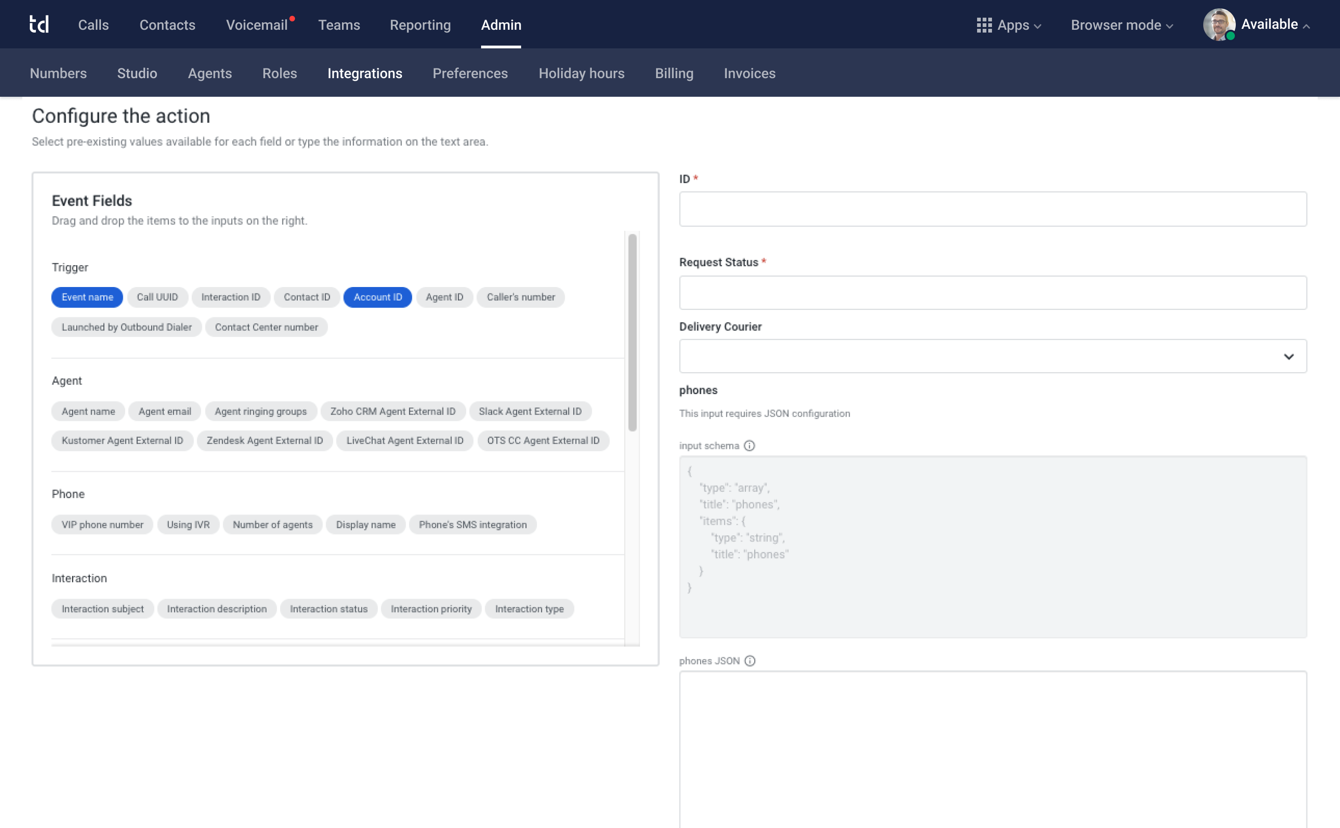Go to the Calls tab
This screenshot has width=1340, height=828.
pos(94,25)
